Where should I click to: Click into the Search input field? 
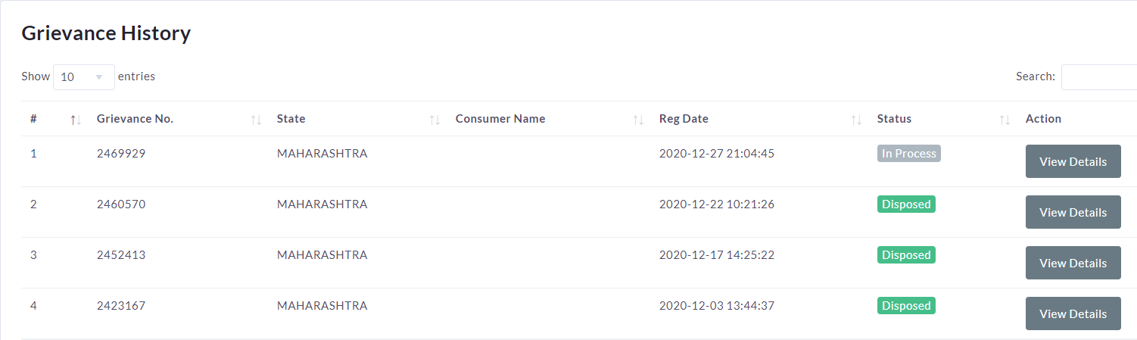coord(1098,76)
